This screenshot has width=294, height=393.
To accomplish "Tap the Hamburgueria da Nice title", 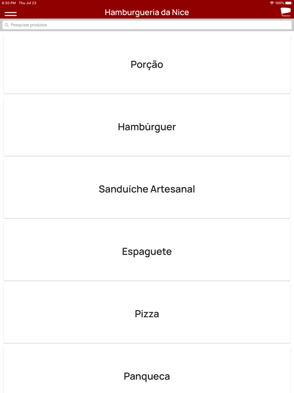I will tap(147, 12).
